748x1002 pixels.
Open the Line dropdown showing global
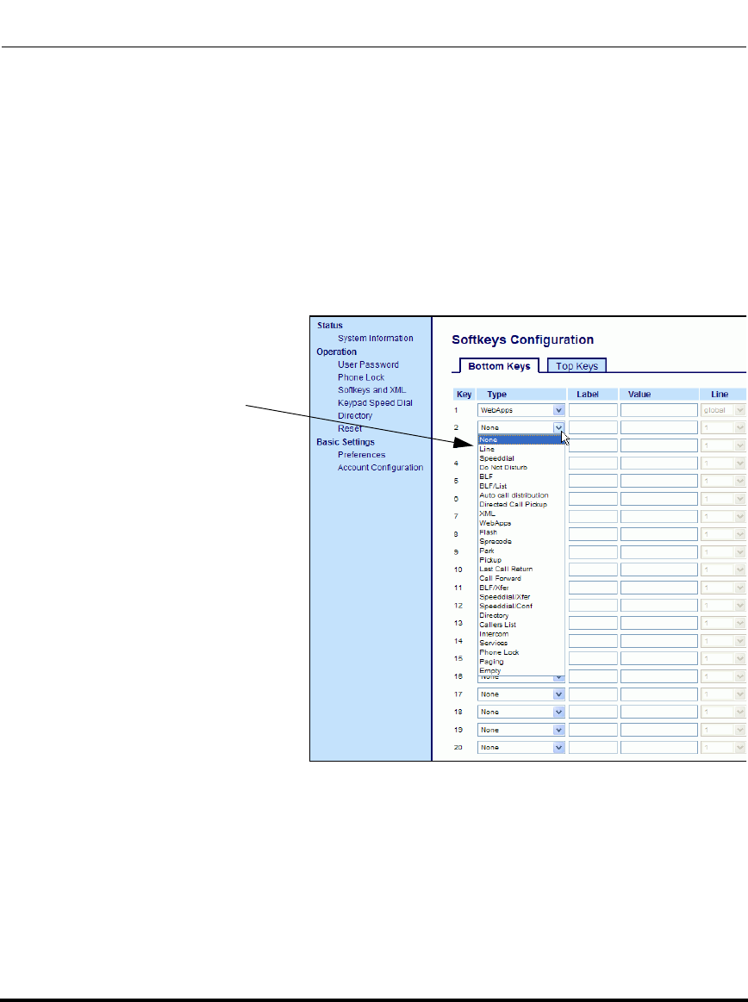pos(723,409)
